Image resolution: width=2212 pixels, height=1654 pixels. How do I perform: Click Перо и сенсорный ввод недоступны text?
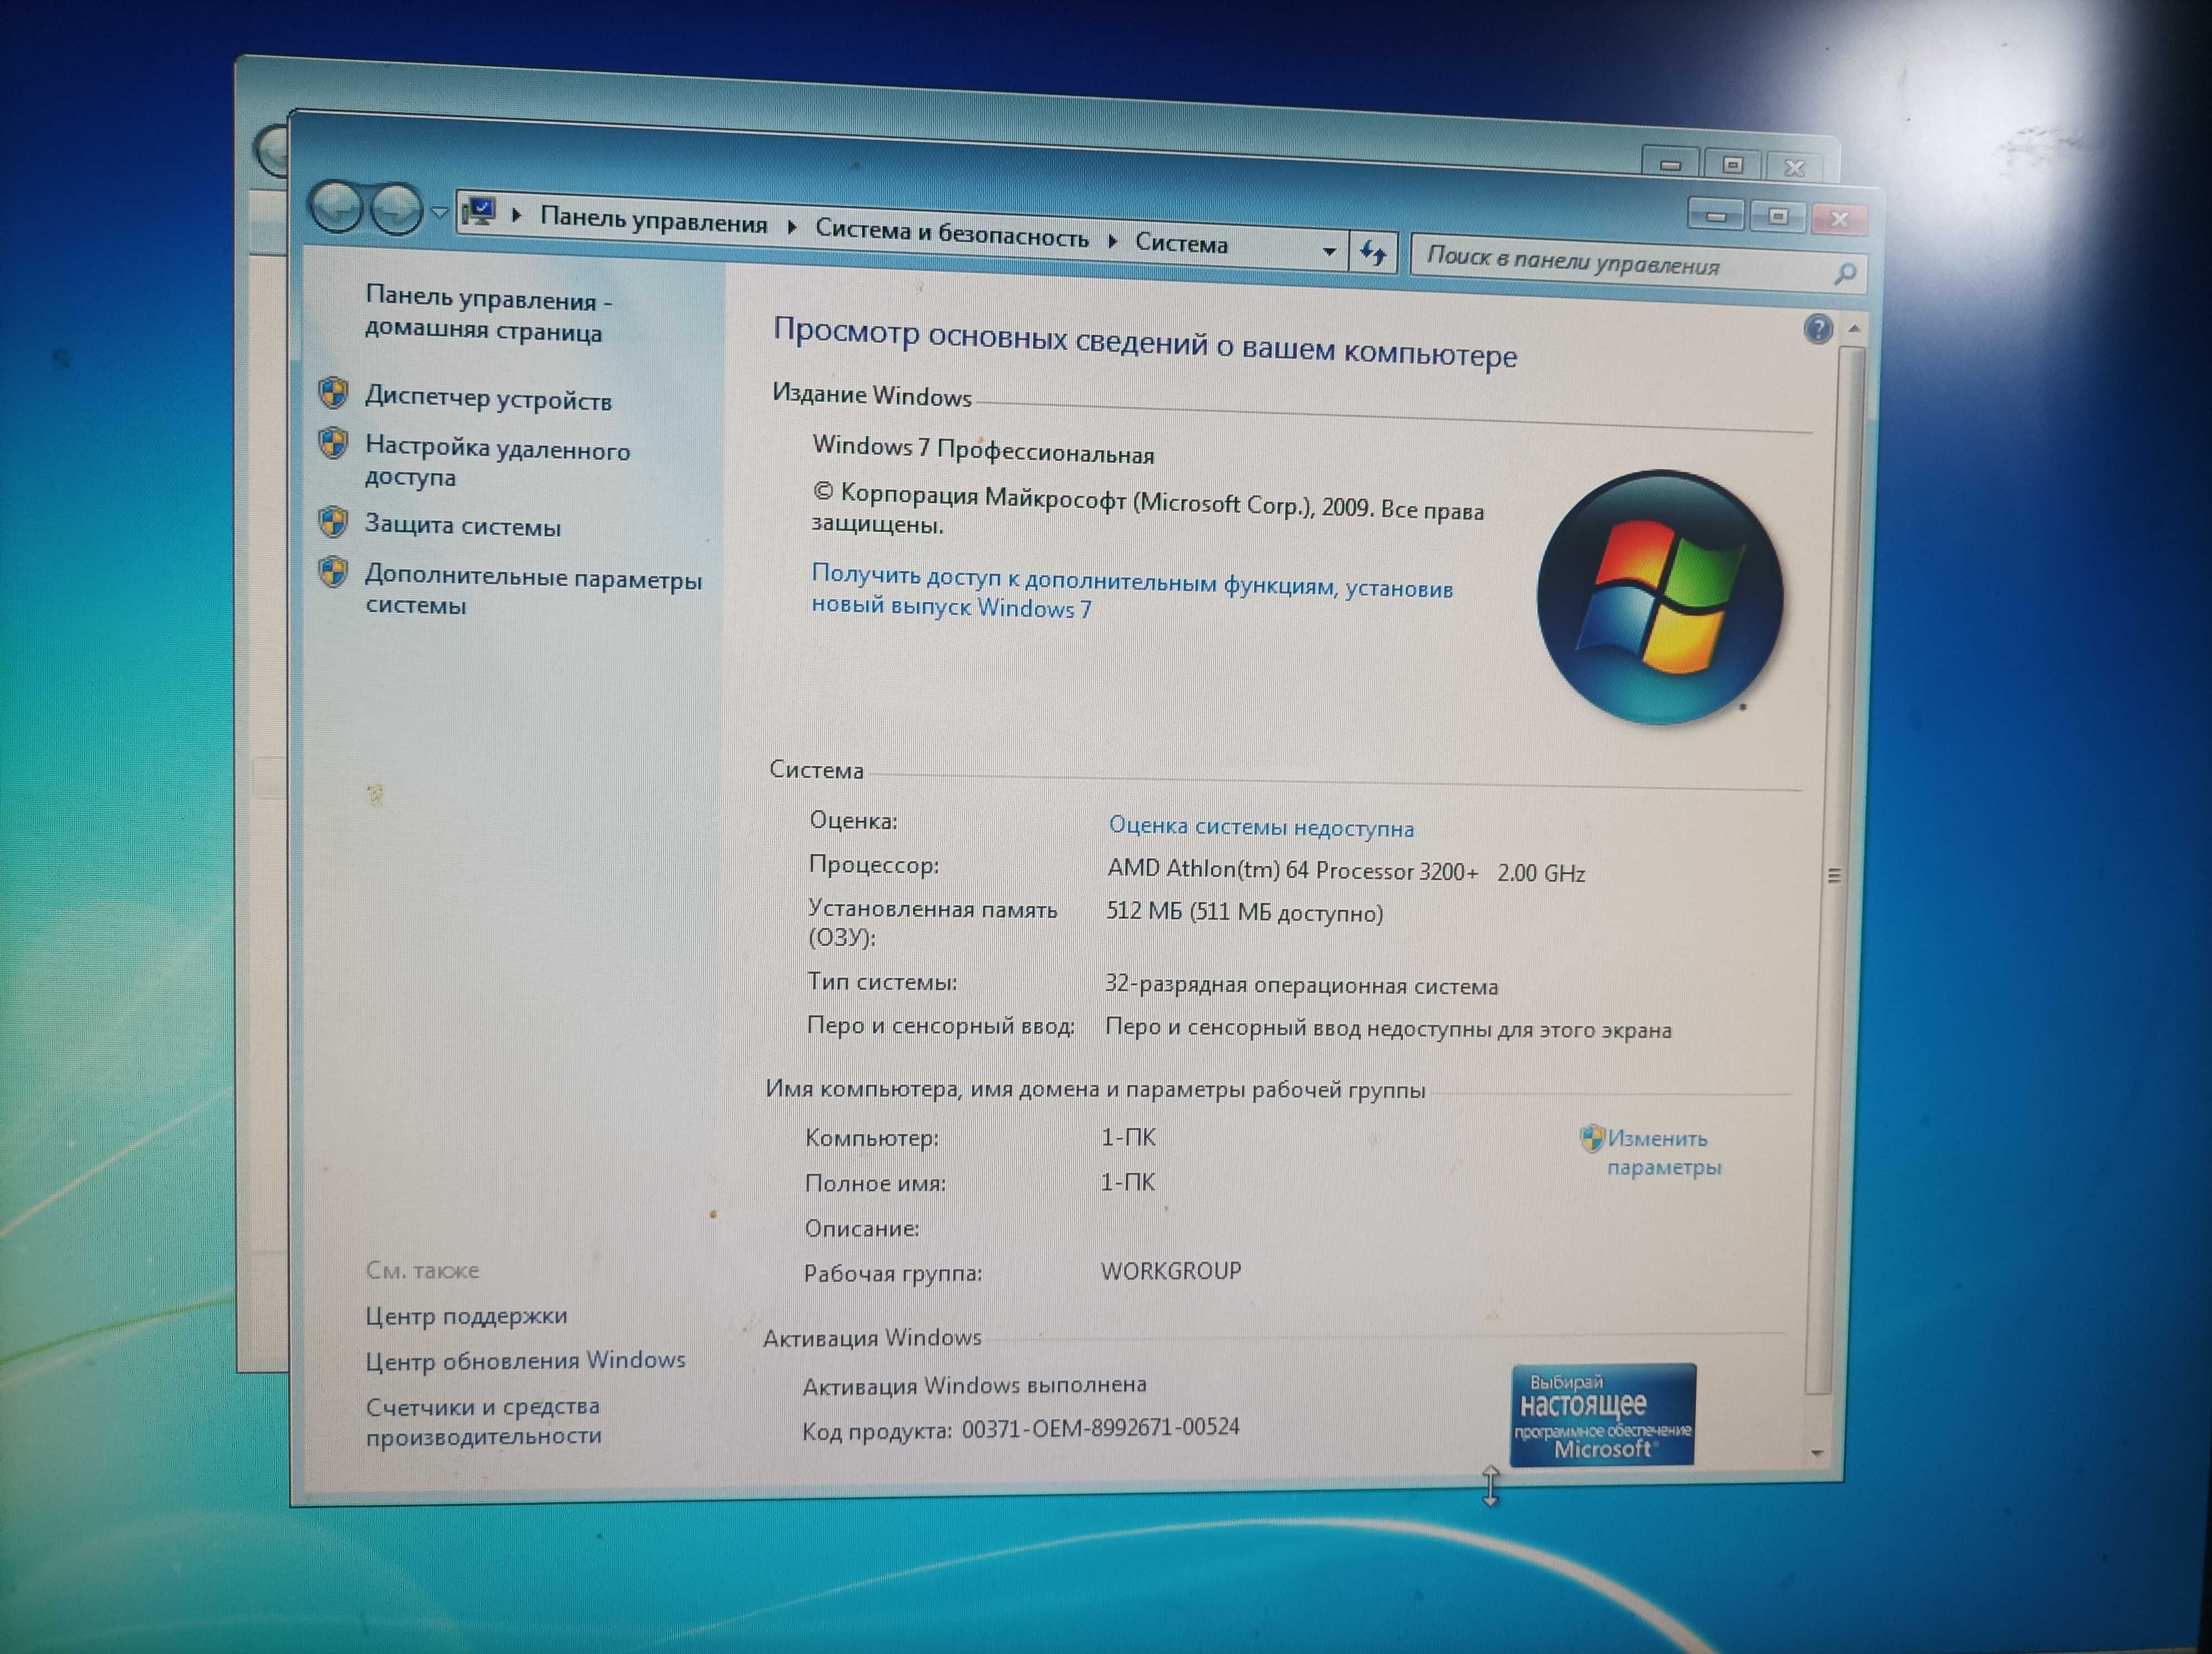point(1387,1028)
